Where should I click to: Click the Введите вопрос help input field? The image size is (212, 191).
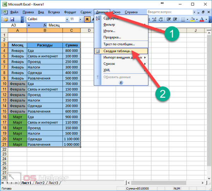(x=170, y=12)
